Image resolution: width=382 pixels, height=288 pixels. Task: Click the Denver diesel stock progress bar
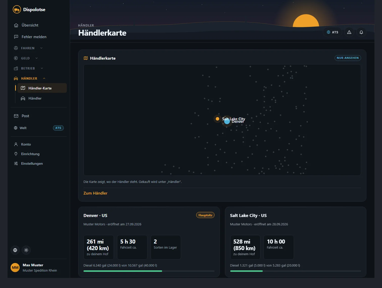pyautogui.click(x=149, y=271)
